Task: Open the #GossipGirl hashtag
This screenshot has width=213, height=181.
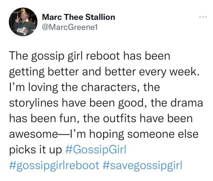Action: (96, 149)
